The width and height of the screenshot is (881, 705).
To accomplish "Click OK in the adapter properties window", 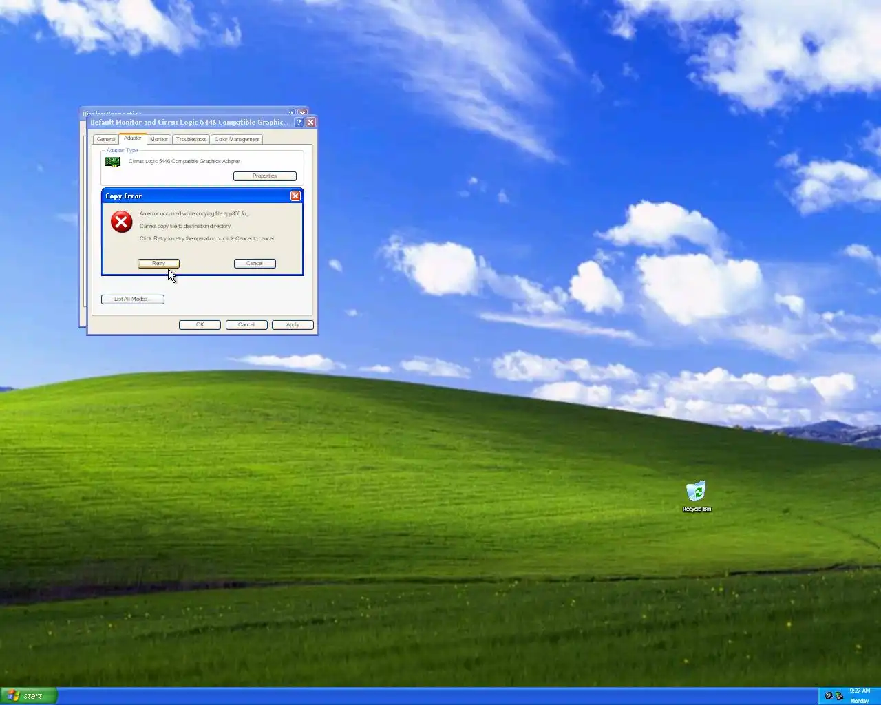I will pos(200,325).
